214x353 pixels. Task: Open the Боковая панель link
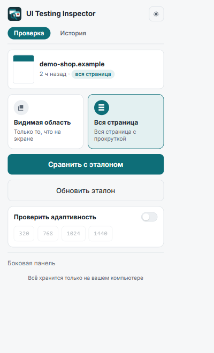[32, 263]
